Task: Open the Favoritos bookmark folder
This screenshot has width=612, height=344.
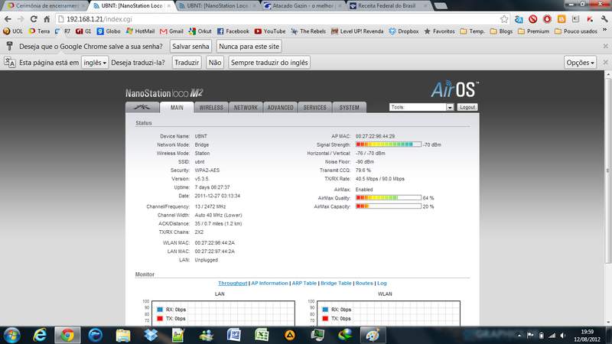Action: point(439,31)
